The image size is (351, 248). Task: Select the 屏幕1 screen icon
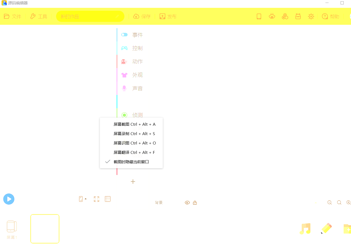12,229
